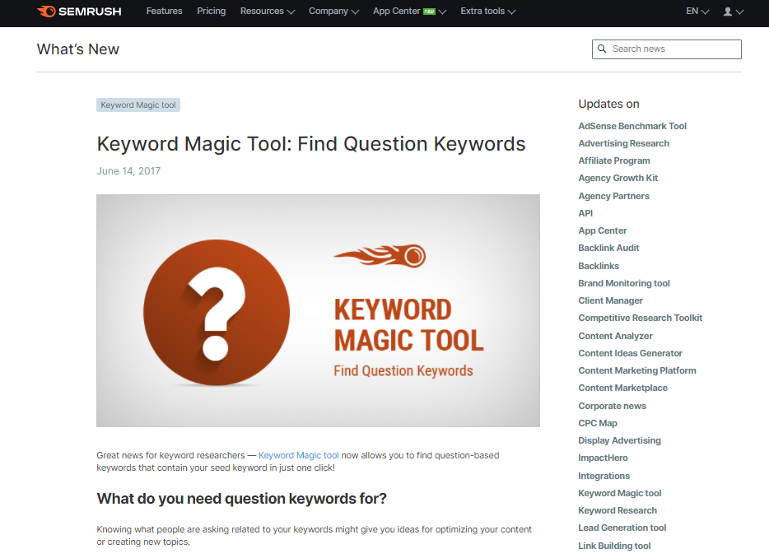The width and height of the screenshot is (769, 558).
Task: Select Affiliate Program in sidebar
Action: click(614, 160)
